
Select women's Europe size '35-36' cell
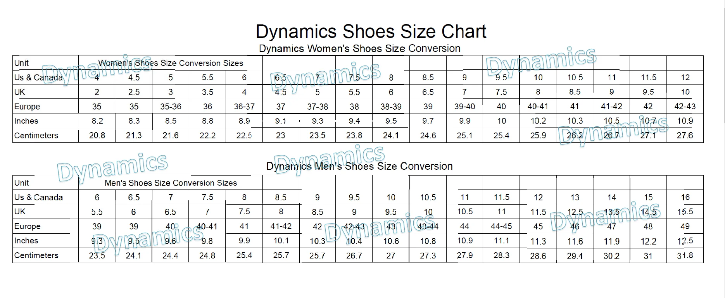[x=171, y=107]
